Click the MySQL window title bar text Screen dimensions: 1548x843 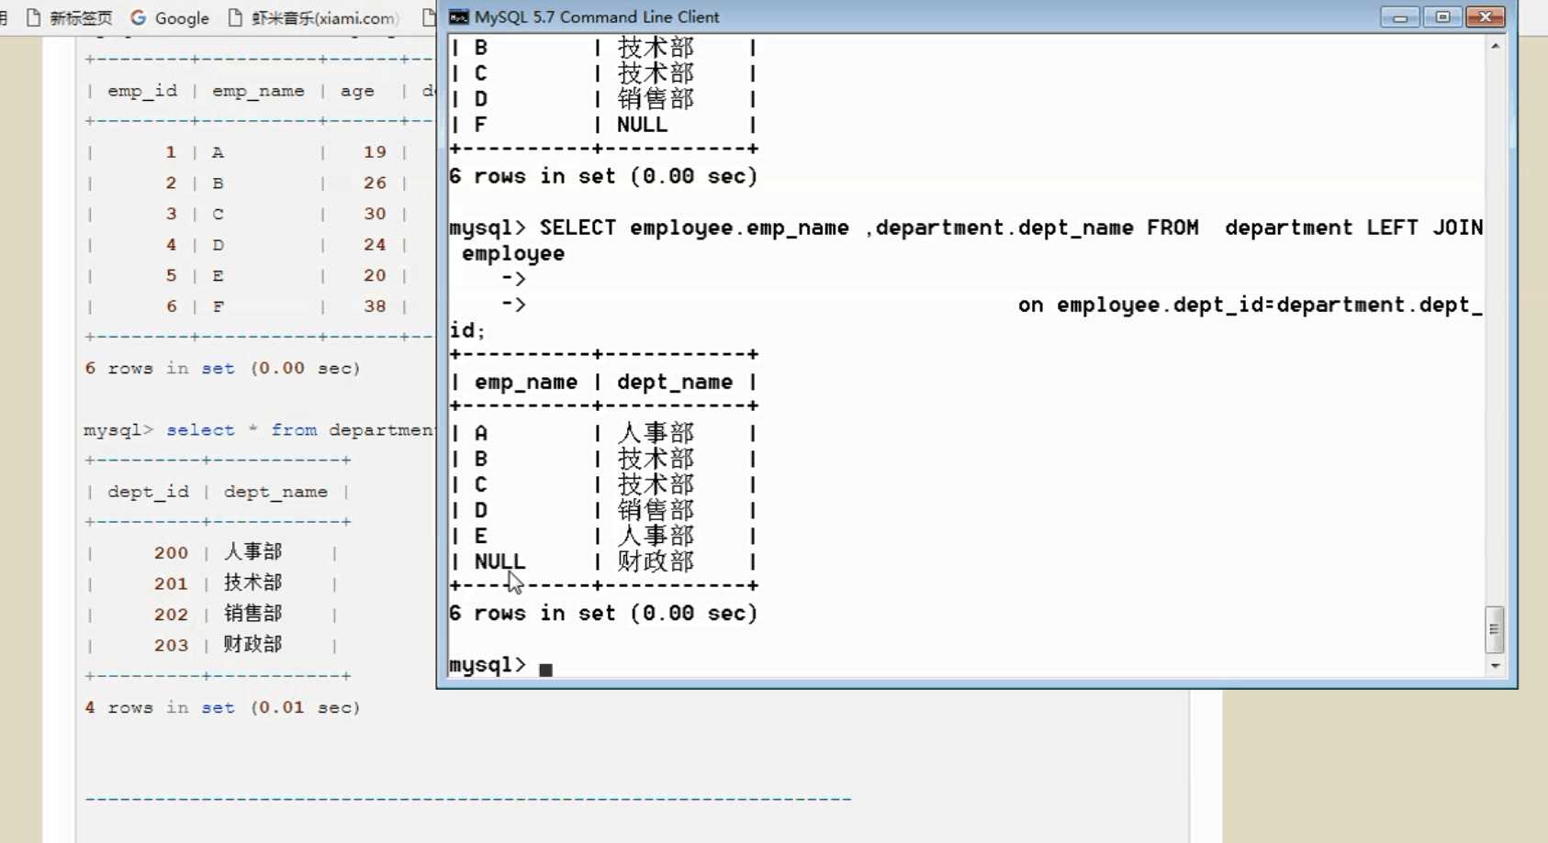tap(597, 17)
